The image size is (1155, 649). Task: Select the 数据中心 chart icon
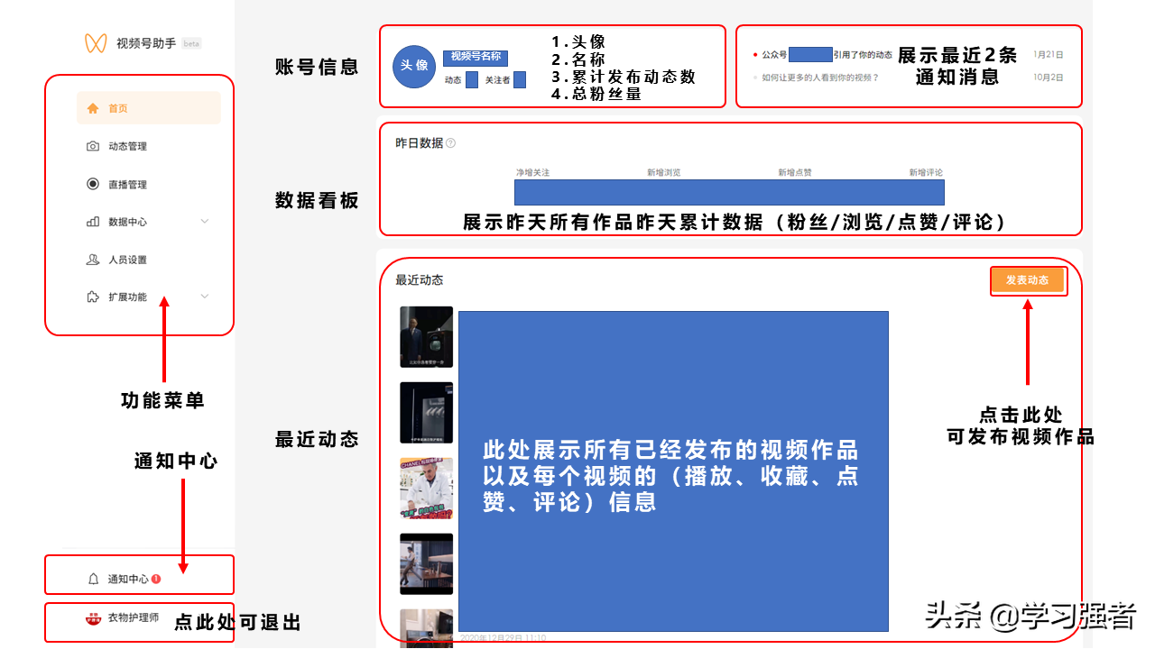pos(92,221)
